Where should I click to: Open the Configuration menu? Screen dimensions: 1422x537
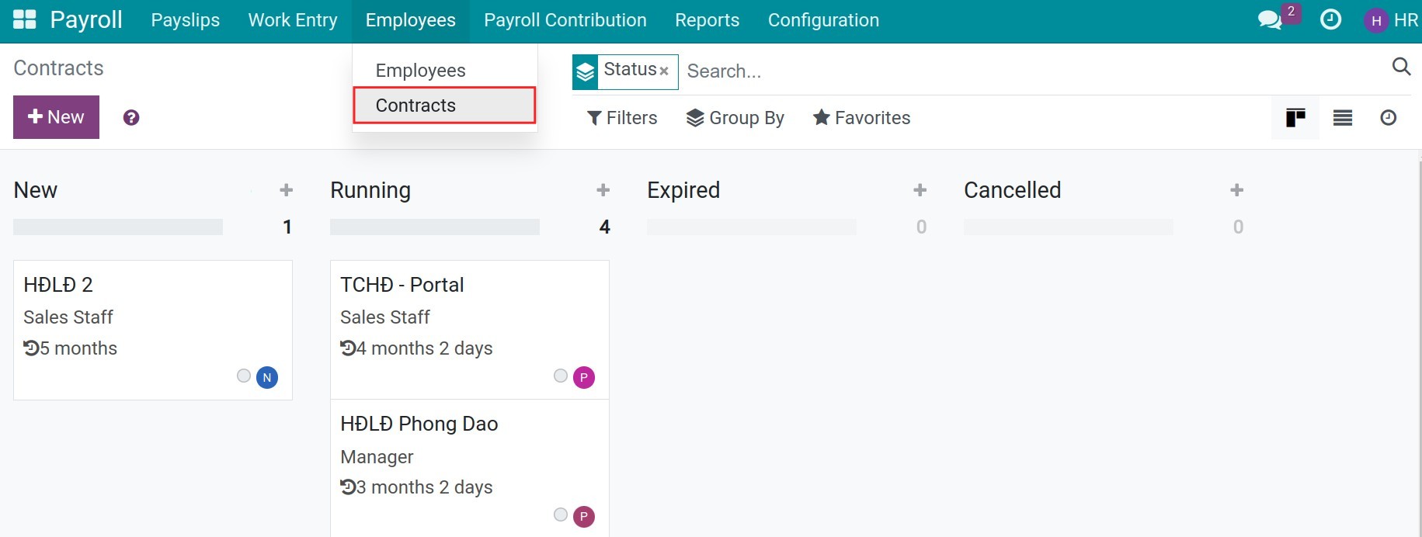point(824,20)
